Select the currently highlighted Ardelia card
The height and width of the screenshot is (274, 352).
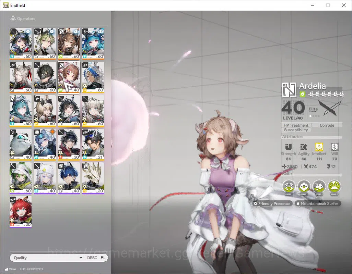point(69,77)
